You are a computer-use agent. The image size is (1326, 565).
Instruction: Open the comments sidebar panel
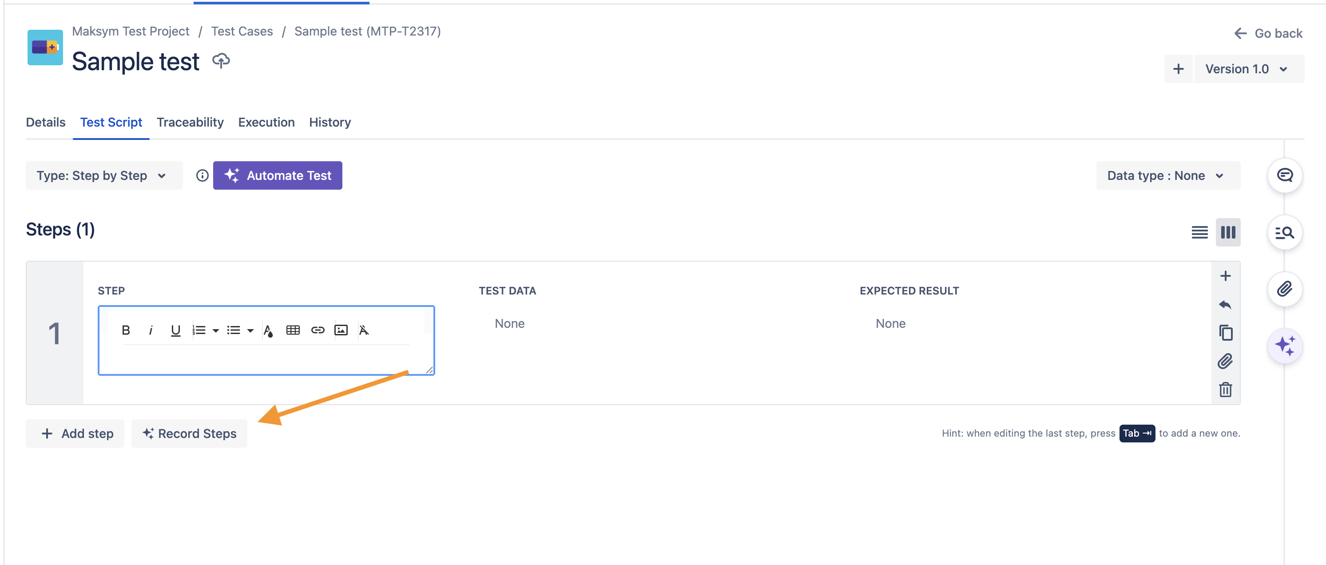click(1284, 175)
